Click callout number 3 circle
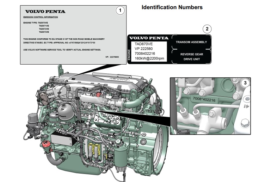Image resolution: width=277 pixels, height=182 pixels. 245,83
